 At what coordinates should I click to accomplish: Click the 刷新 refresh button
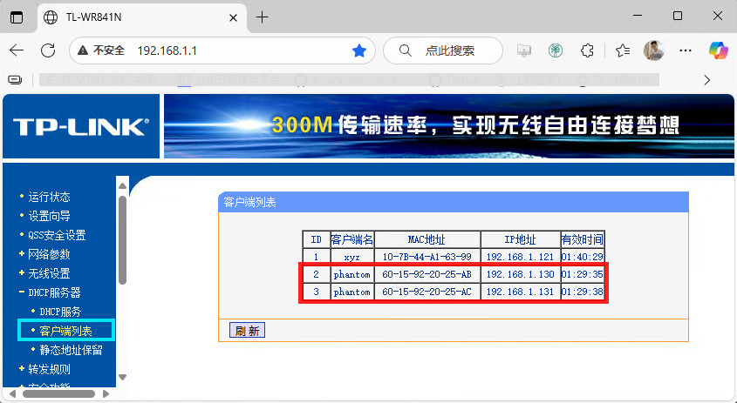coord(247,331)
